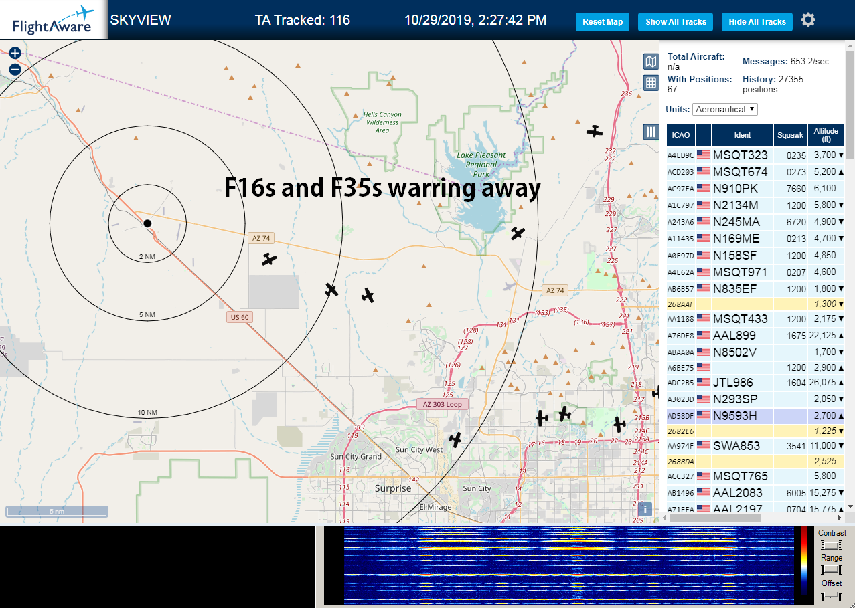Adjust the Contrast slider
This screenshot has height=608, width=855.
831,545
